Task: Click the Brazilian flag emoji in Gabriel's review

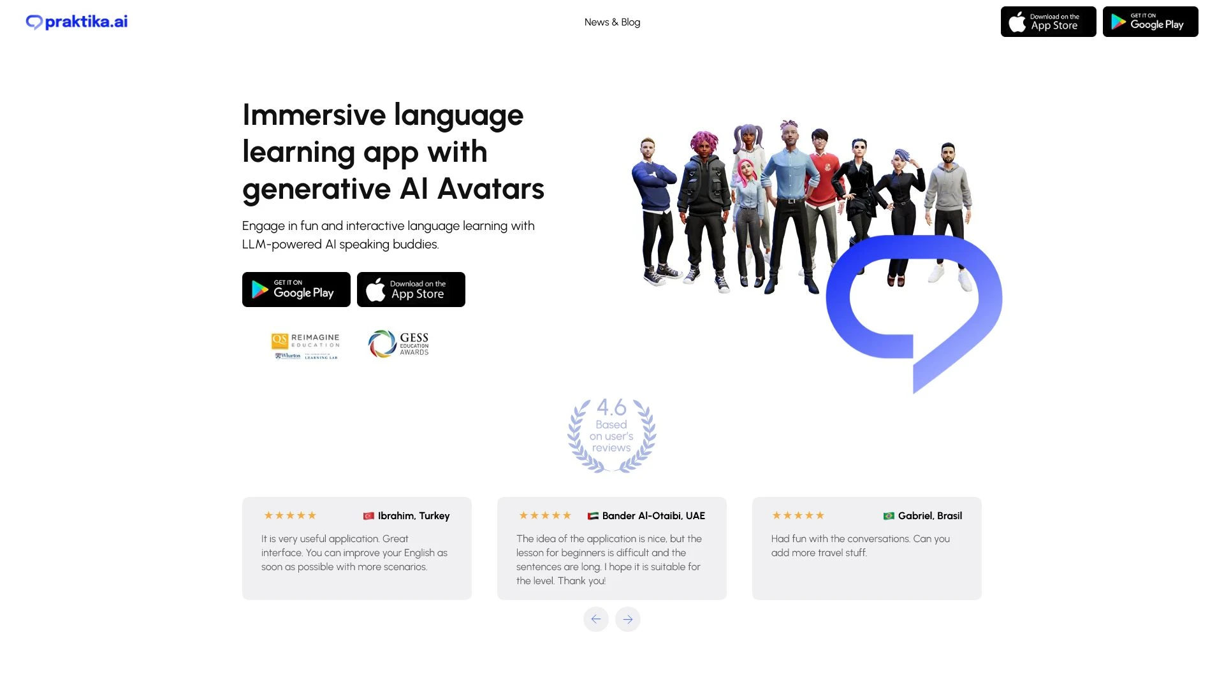Action: (x=889, y=515)
